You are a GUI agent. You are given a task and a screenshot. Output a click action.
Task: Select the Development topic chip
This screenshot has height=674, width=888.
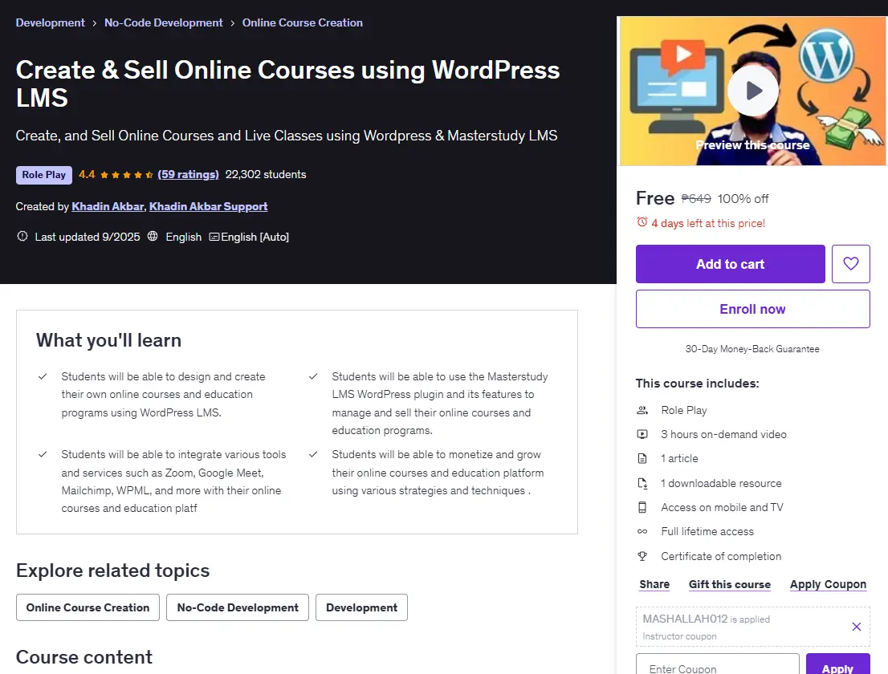pos(361,607)
